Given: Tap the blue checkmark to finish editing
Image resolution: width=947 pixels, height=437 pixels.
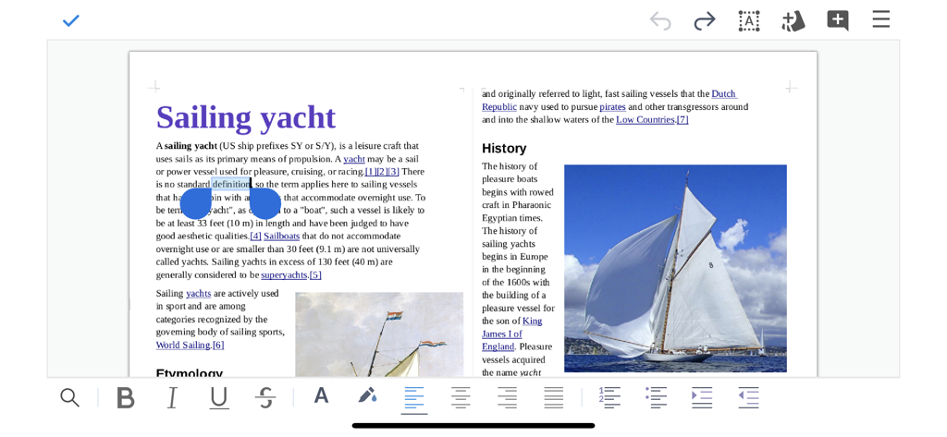Looking at the screenshot, I should click(x=71, y=21).
